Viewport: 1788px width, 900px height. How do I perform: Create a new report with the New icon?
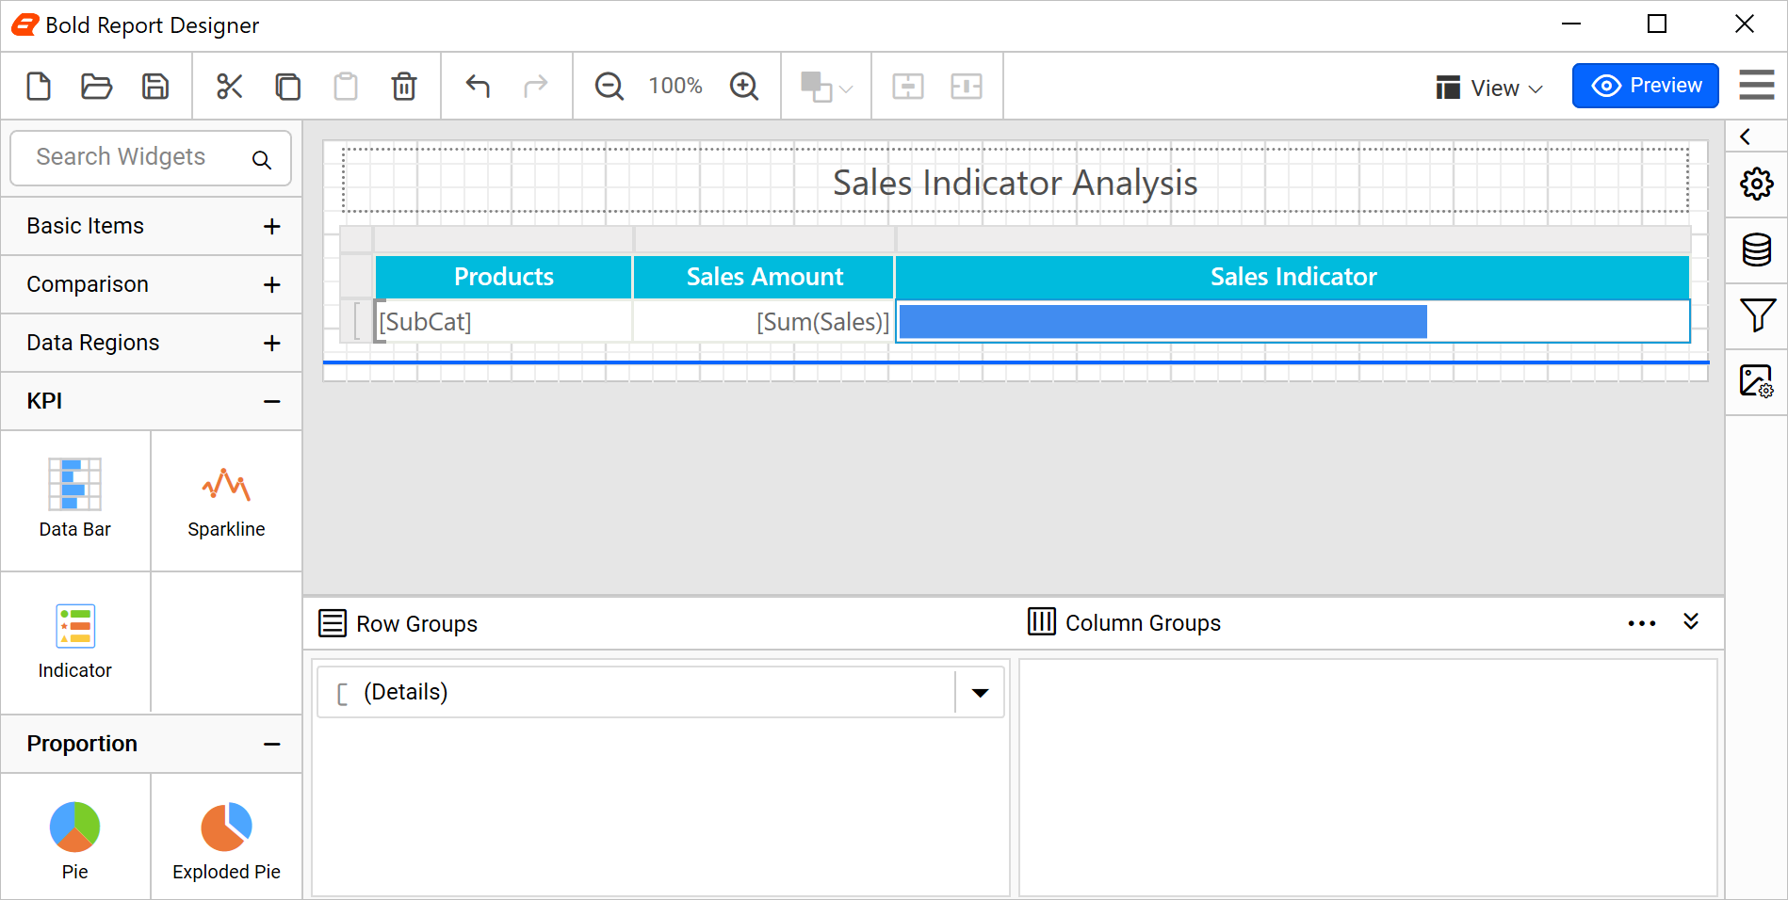click(x=39, y=87)
